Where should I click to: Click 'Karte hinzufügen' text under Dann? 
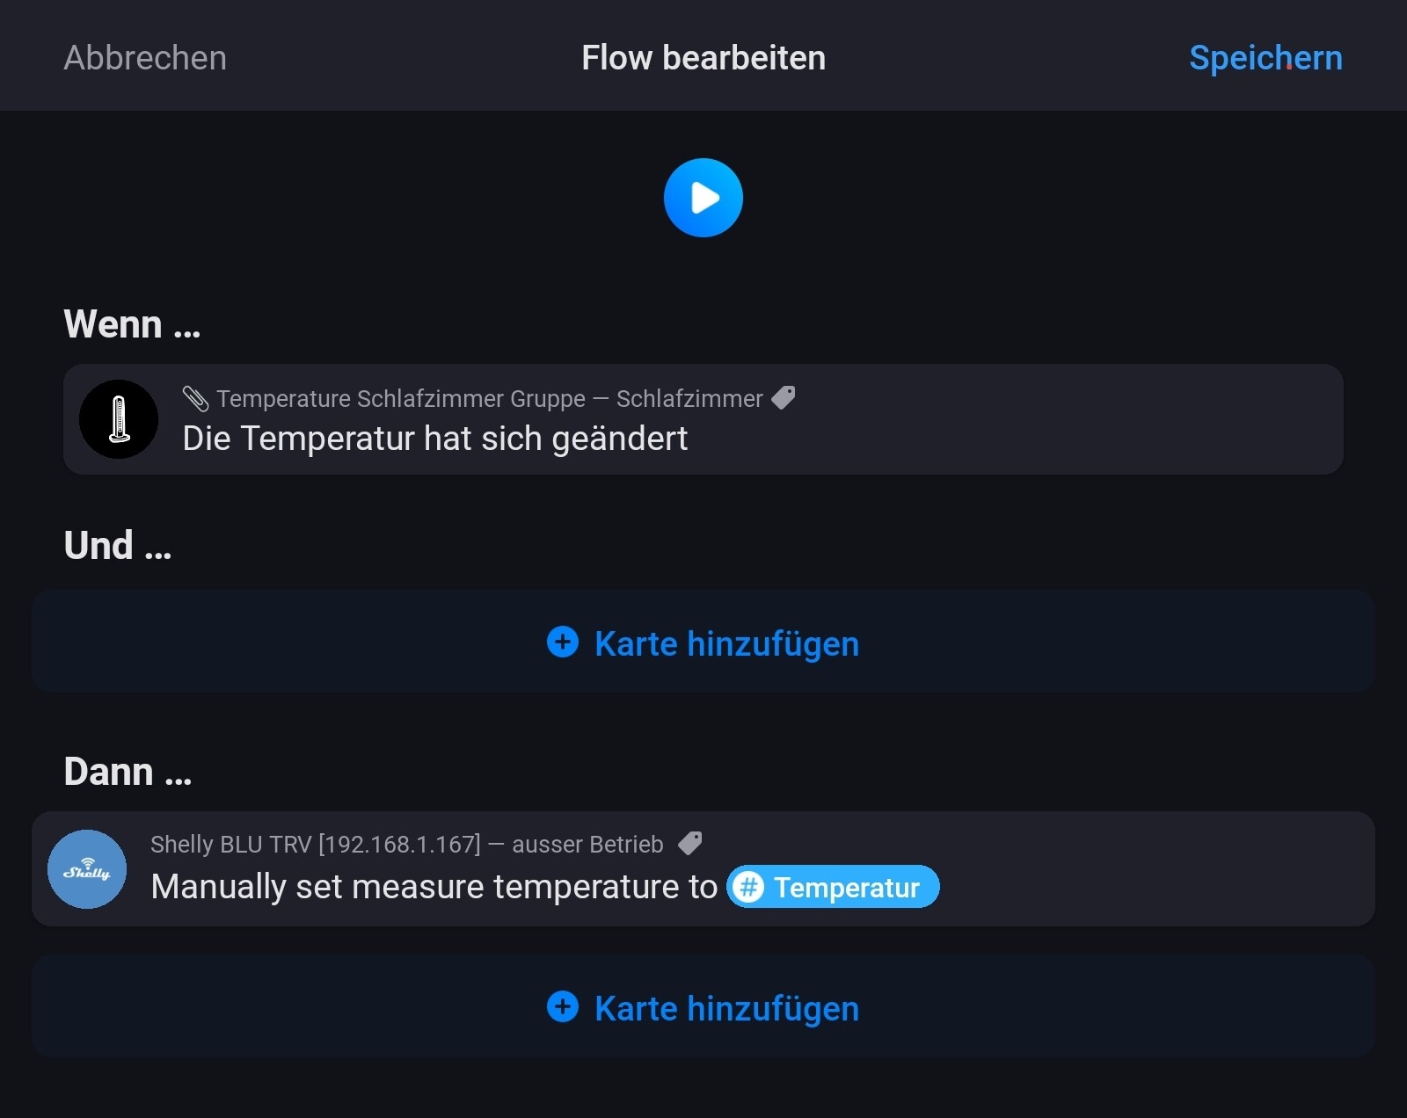point(726,1008)
